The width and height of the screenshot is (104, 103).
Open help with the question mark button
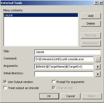pos(96,3)
